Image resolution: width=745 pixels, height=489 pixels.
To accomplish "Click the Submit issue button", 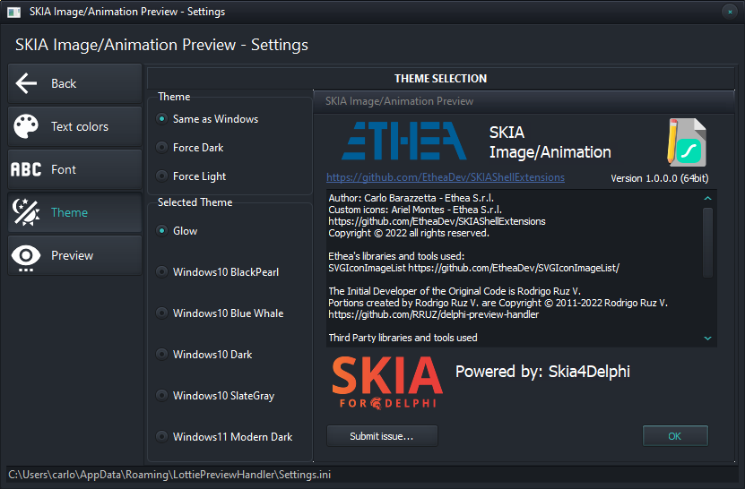I will (382, 436).
